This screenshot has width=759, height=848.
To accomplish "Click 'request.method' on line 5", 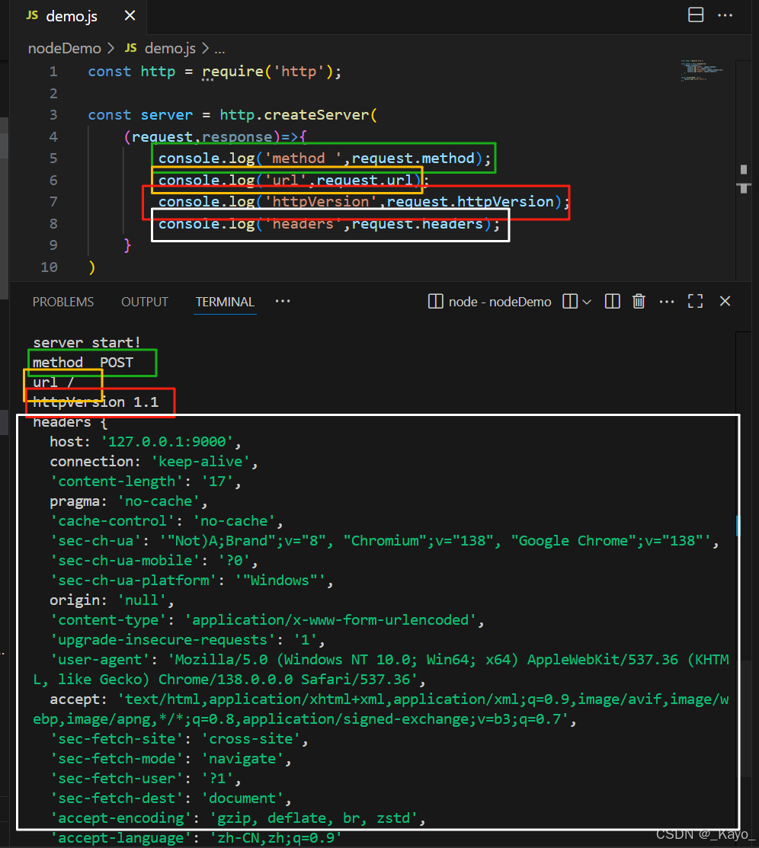I will tap(413, 158).
